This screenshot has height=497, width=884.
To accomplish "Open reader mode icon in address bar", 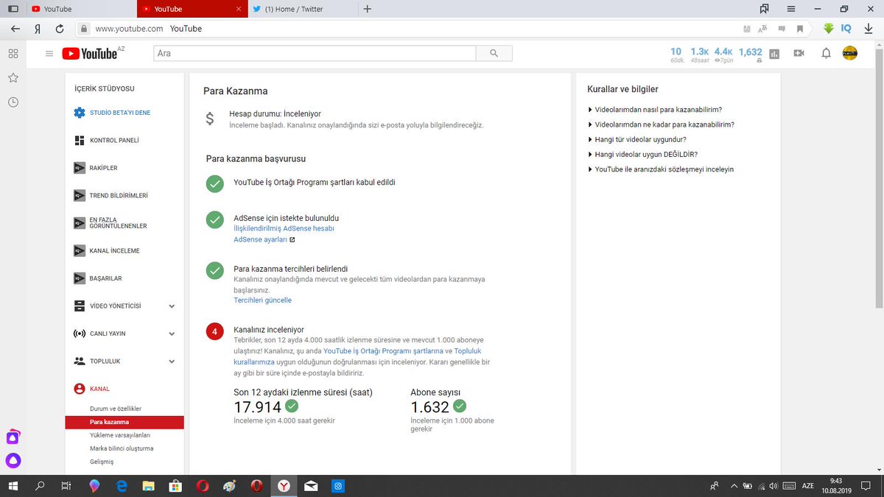I will (747, 29).
